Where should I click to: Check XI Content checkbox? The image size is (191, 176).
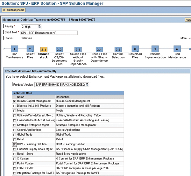coord(14,159)
